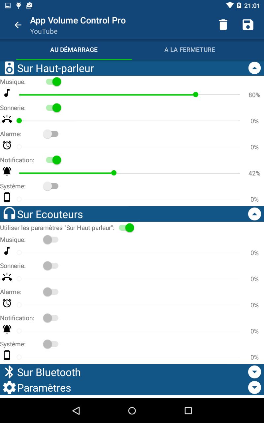
Task: Tap the gear icon beside Paramètres
Action: (9, 387)
